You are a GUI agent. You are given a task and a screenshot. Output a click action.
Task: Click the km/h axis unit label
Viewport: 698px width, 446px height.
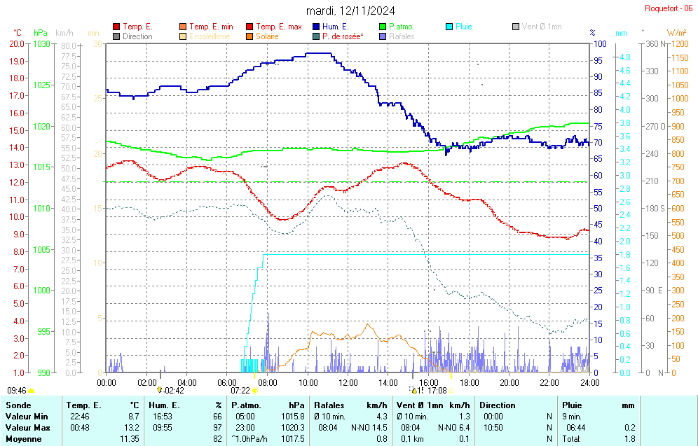pos(64,33)
